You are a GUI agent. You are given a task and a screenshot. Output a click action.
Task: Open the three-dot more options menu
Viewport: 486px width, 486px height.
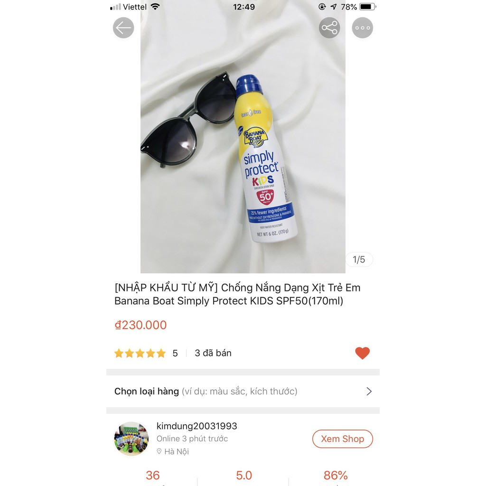[x=362, y=28]
